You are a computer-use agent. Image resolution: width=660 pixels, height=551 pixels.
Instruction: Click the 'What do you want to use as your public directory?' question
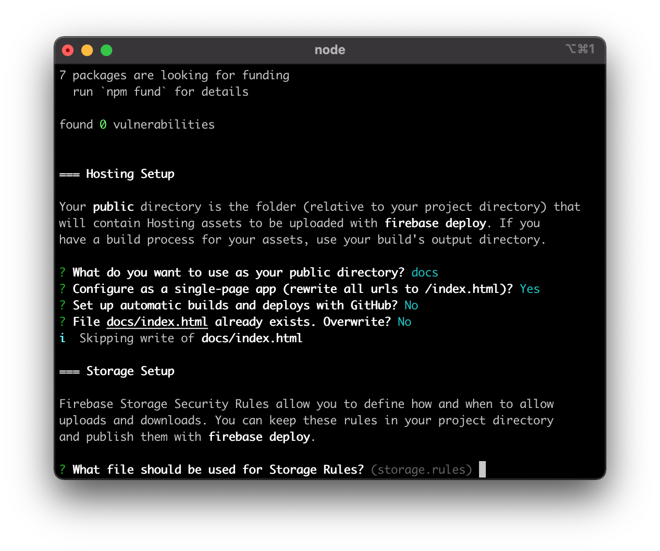click(239, 273)
